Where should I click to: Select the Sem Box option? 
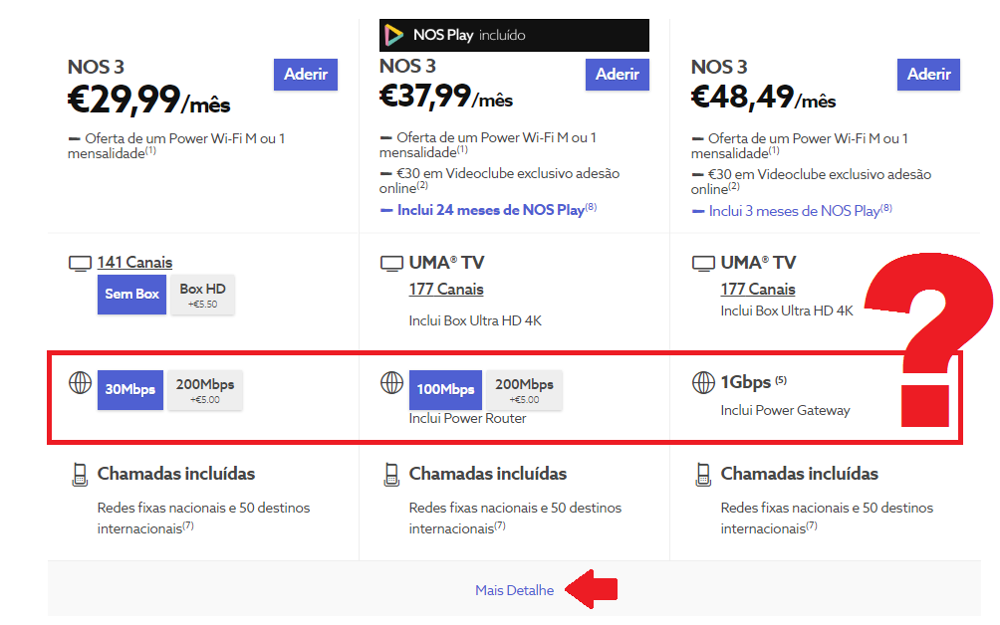point(132,295)
